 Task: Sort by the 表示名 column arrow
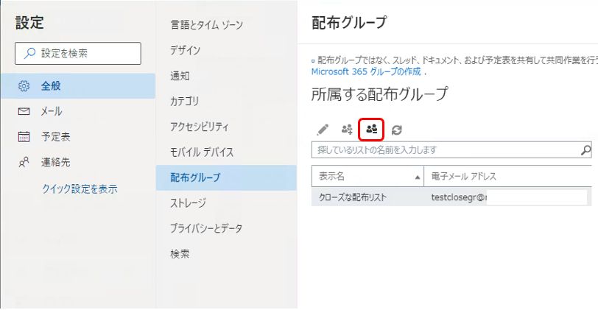[x=418, y=177]
